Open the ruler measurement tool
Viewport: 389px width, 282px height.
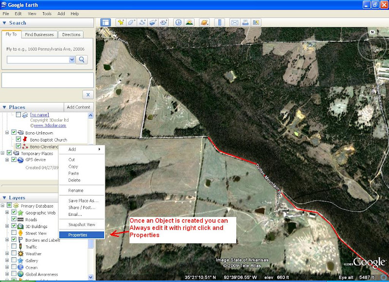(220, 22)
